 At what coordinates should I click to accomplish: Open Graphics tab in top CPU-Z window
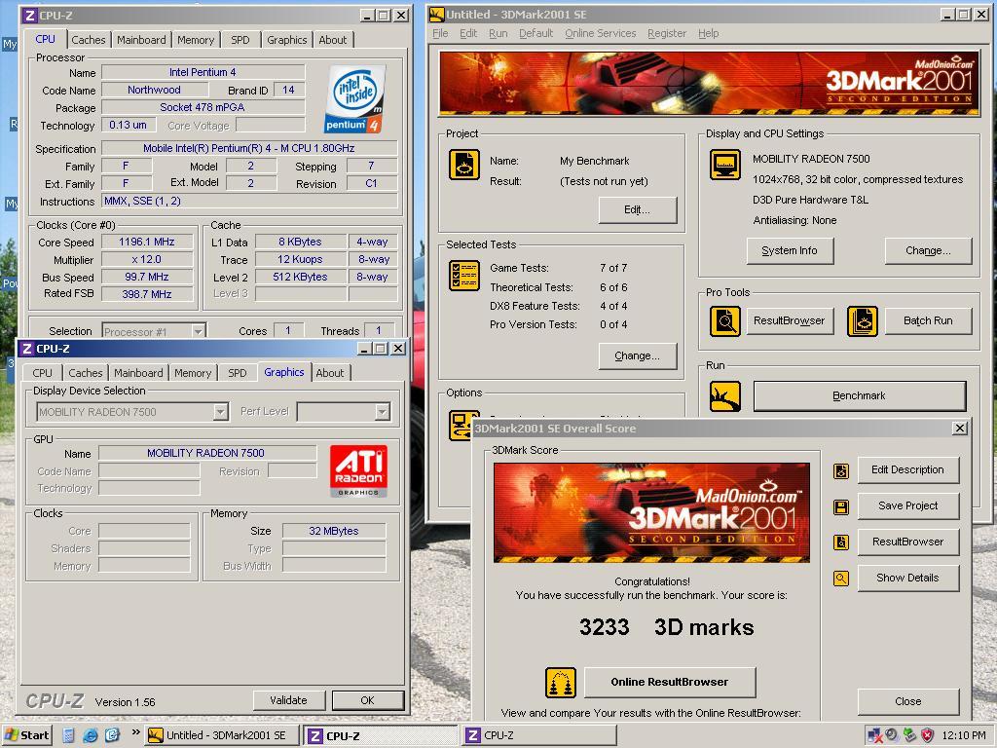[x=287, y=39]
